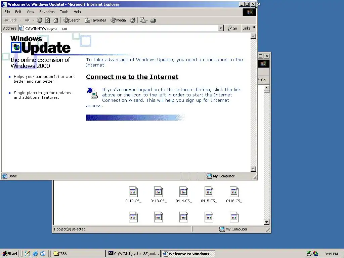
Task: Click the Welcome to Windows taskbar button
Action: coord(188,254)
